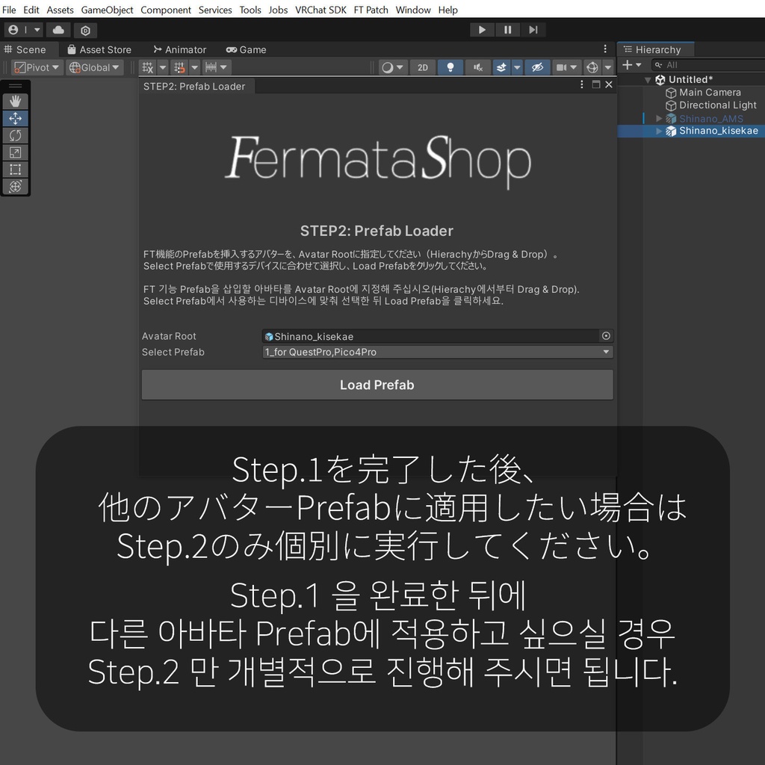Screen dimensions: 765x765
Task: Toggle 2D view mode in Scene view
Action: [423, 67]
